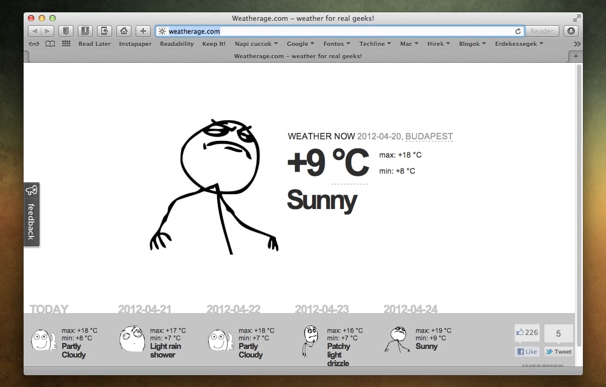
Task: Open bookmarks book icon
Action: click(x=50, y=44)
